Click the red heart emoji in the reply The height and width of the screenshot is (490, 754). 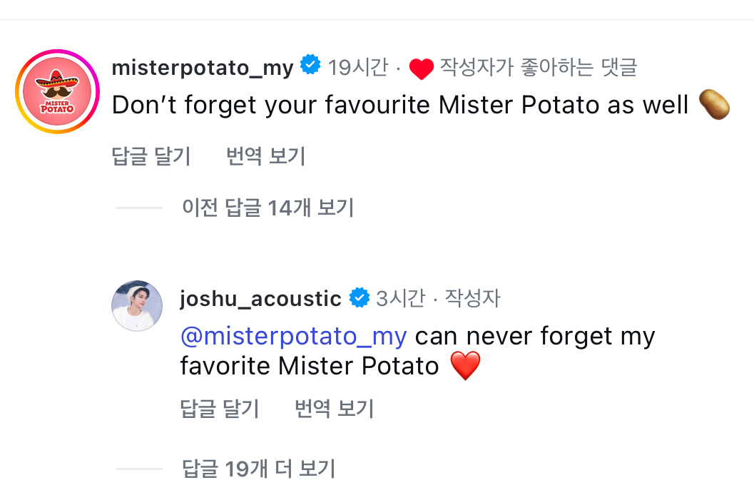465,367
